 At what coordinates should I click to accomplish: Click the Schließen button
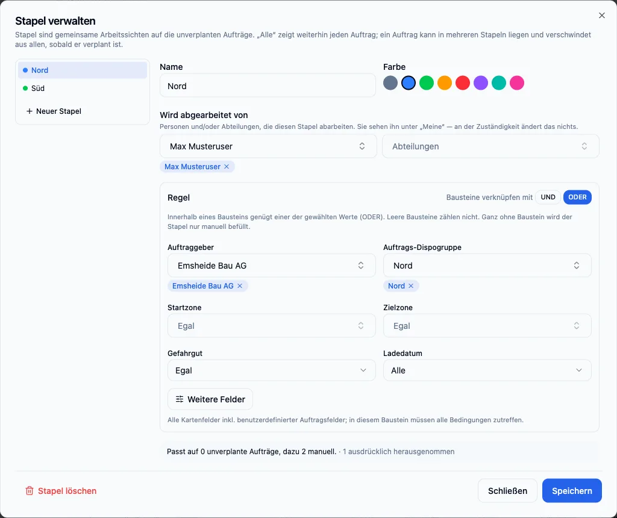[x=507, y=491]
